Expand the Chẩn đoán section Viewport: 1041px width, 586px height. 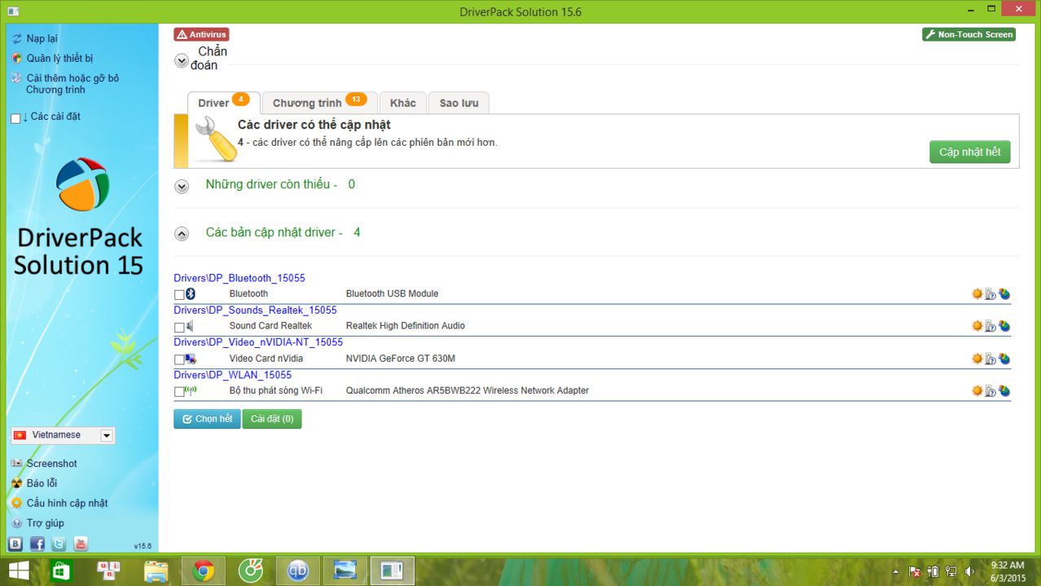182,59
